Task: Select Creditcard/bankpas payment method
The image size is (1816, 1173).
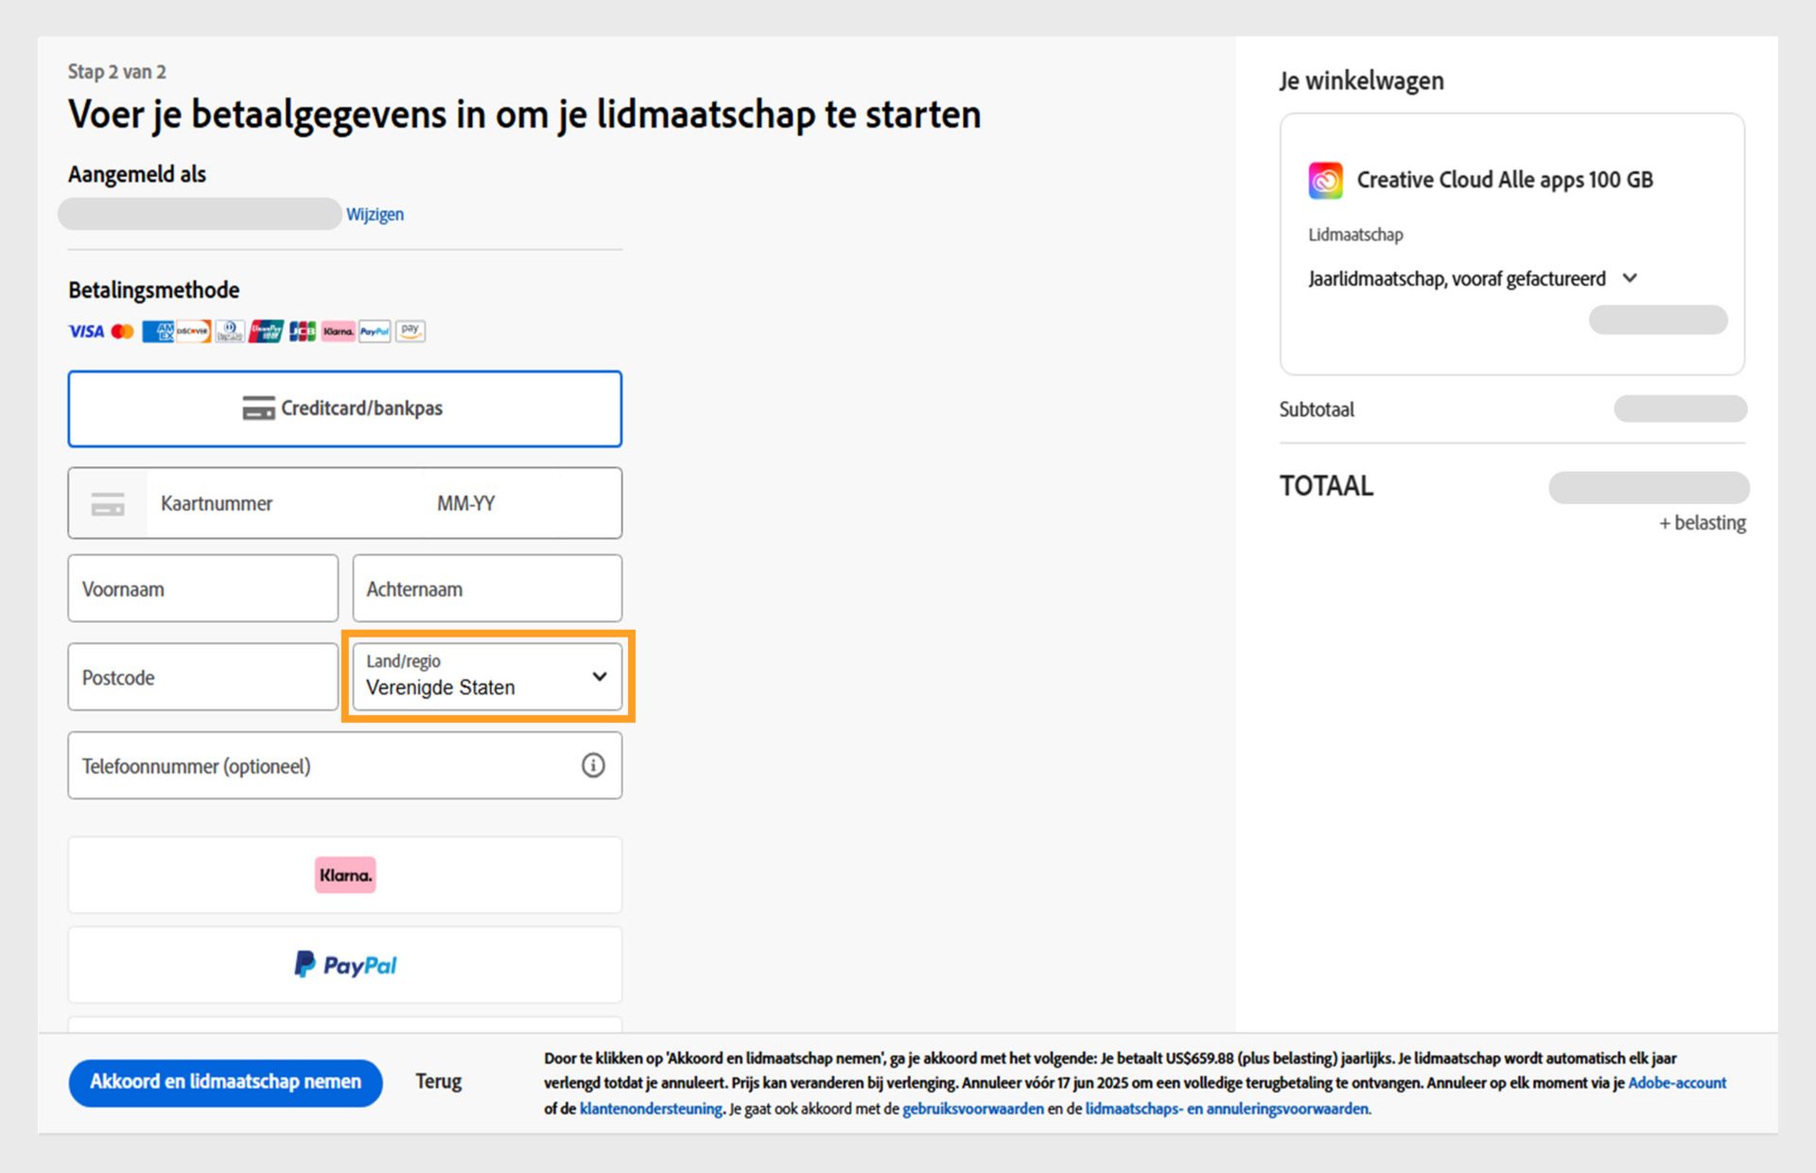Action: [x=344, y=409]
